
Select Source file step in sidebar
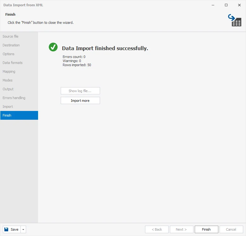click(x=11, y=36)
